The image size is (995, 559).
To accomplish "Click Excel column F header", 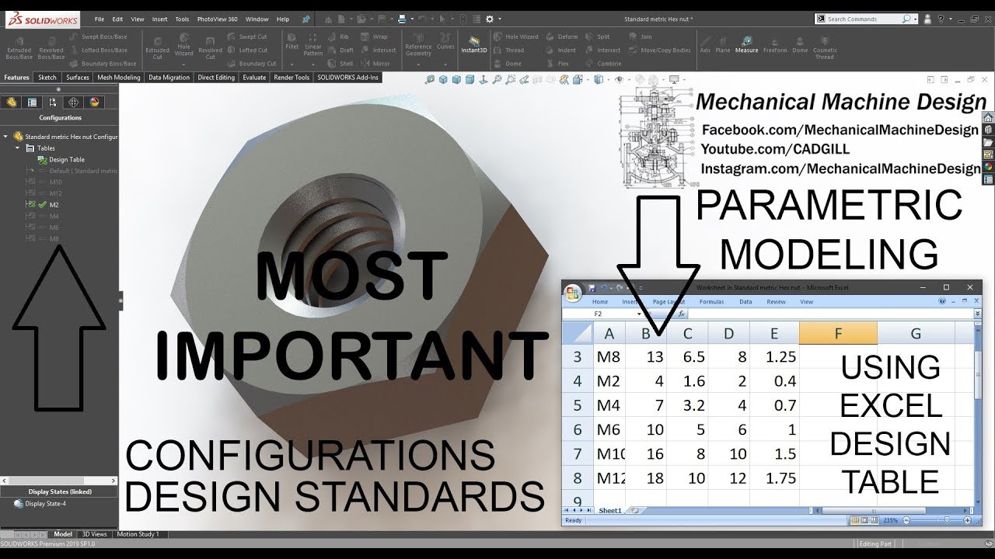I will [x=838, y=333].
